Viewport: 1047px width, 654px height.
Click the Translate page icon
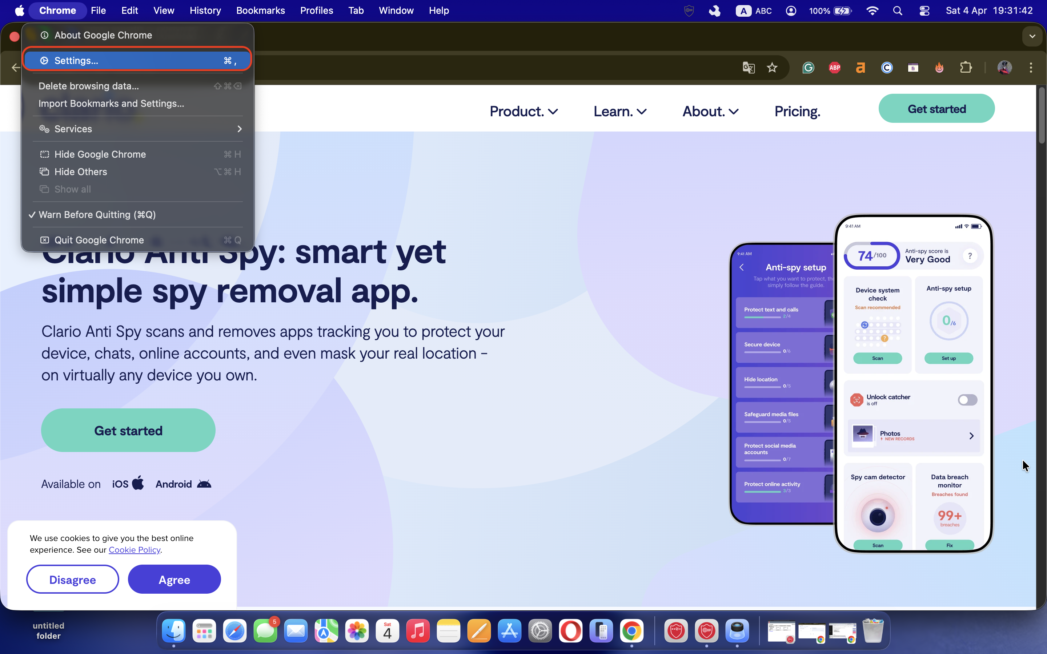(749, 68)
